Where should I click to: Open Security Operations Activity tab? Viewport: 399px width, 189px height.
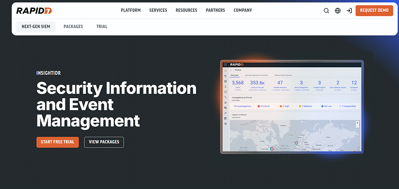pyautogui.click(x=256, y=75)
